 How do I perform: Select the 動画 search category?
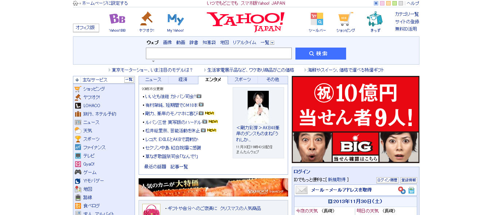181,42
